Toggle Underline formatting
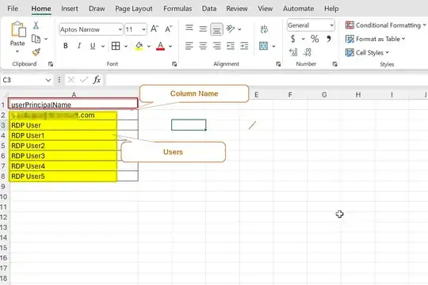The height and width of the screenshot is (285, 428). [x=93, y=46]
